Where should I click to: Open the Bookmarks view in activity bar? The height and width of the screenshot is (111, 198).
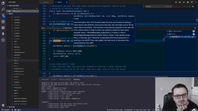tap(3, 34)
